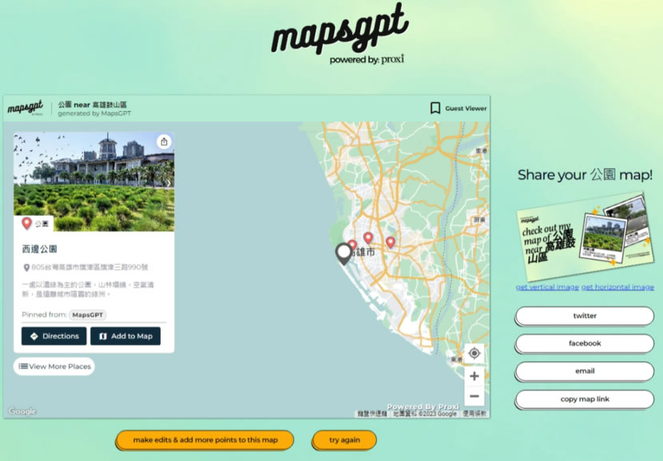This screenshot has height=461, width=663.
Task: Click the share icon on place photo
Action: tap(164, 141)
